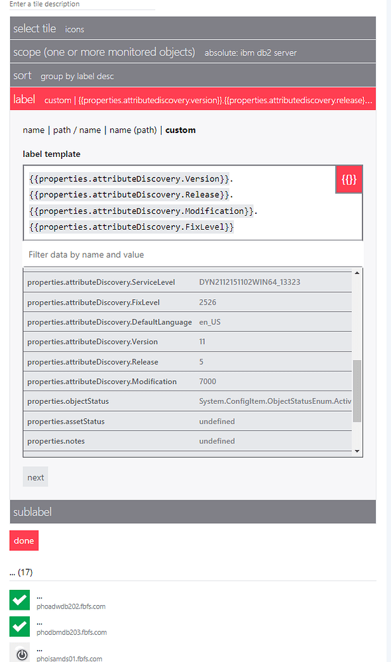
Task: Click the up arrow on the properties list scrollbar
Action: [x=357, y=271]
